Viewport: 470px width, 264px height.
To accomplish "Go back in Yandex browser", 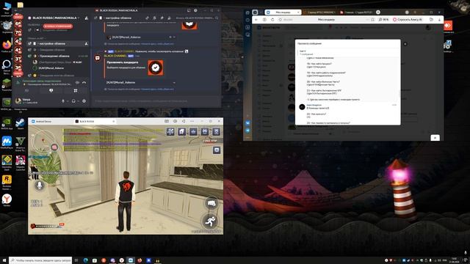I will click(x=256, y=20).
